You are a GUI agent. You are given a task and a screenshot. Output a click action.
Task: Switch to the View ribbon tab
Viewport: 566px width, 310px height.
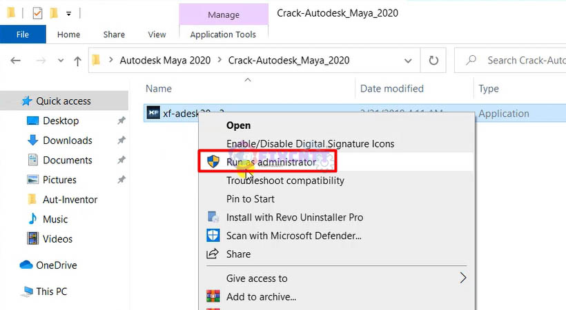[157, 34]
